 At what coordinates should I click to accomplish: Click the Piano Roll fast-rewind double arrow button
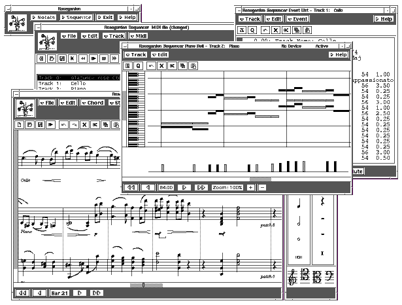pos(131,188)
